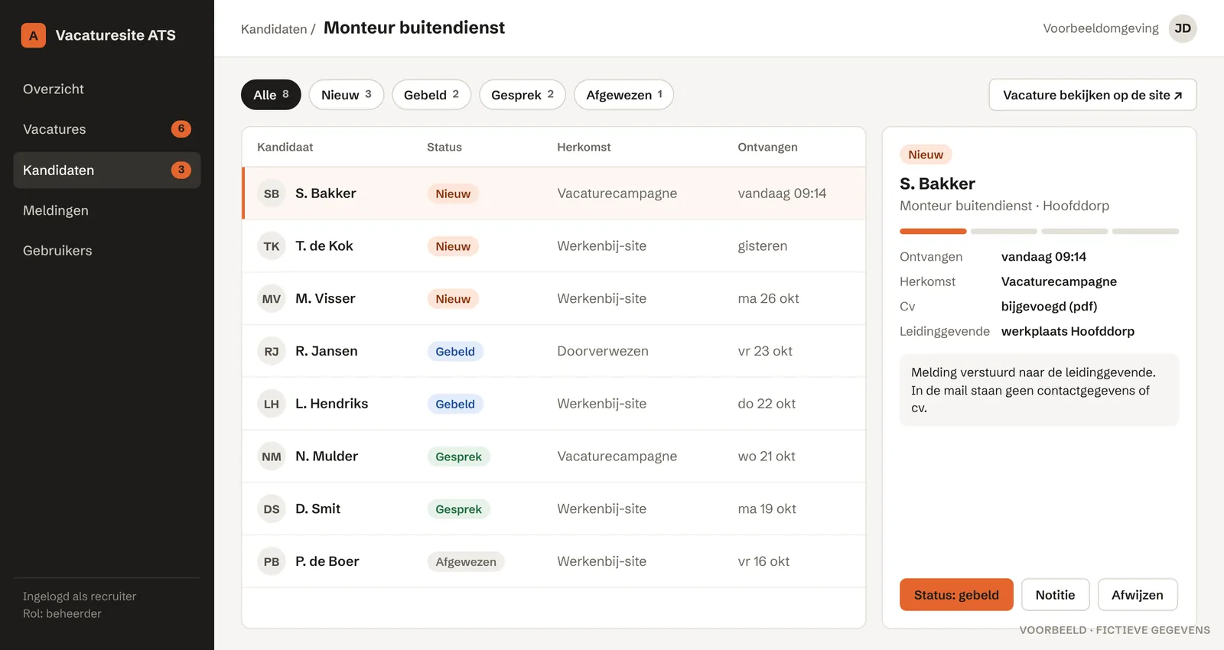Select the P. de Boer candidate name
This screenshot has width=1224, height=650.
(327, 561)
